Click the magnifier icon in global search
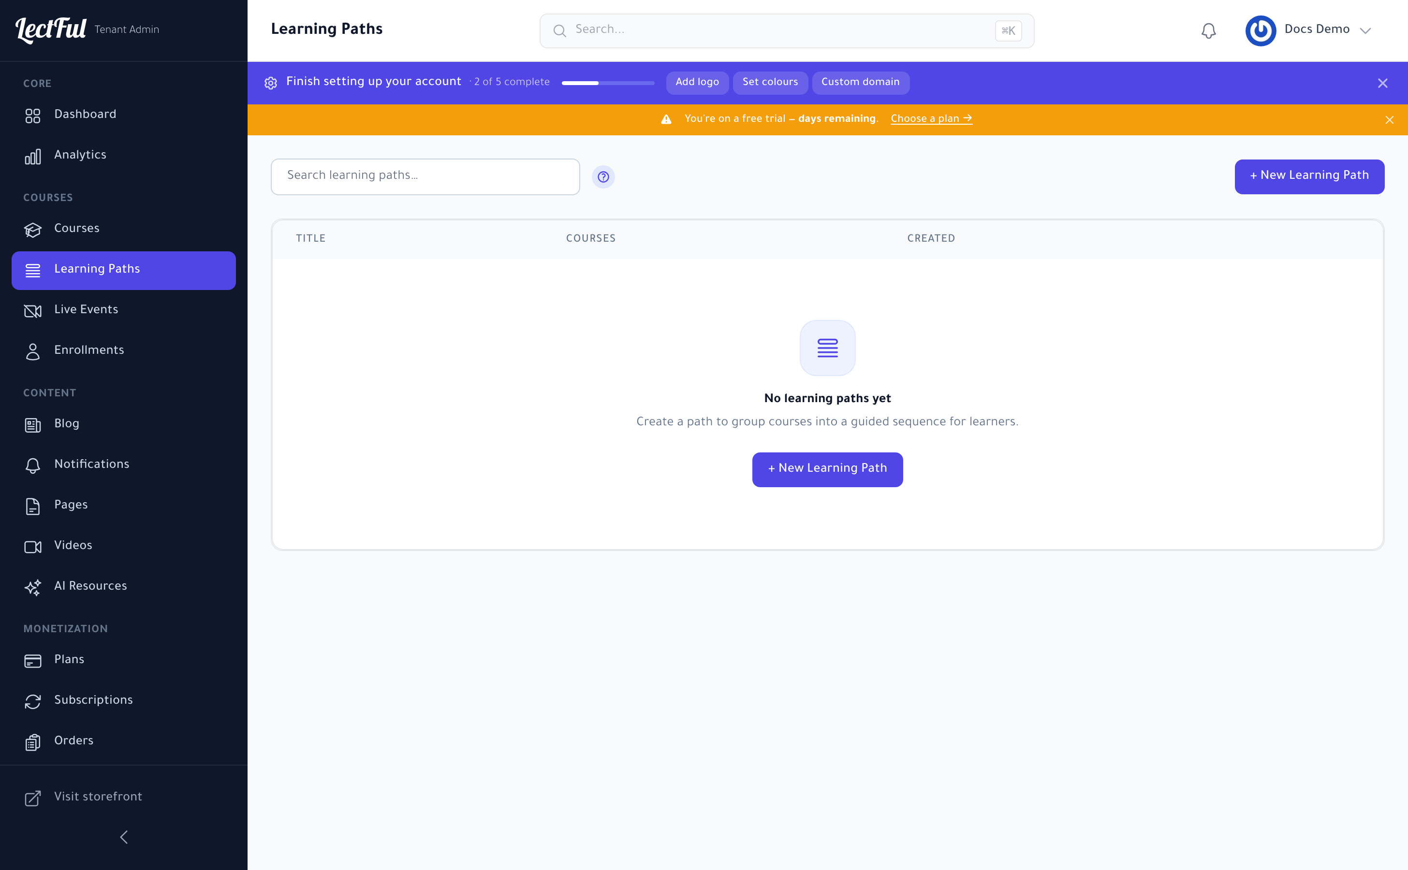1408x870 pixels. (559, 30)
